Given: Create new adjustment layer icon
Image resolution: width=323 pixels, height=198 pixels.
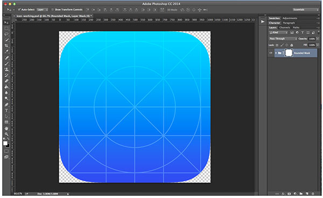Looking at the screenshot, I should click(295, 194).
